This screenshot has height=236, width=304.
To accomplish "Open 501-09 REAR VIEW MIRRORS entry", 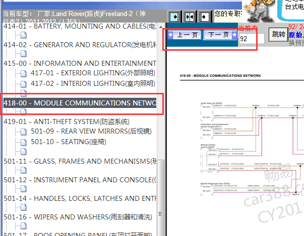I will (x=91, y=132).
